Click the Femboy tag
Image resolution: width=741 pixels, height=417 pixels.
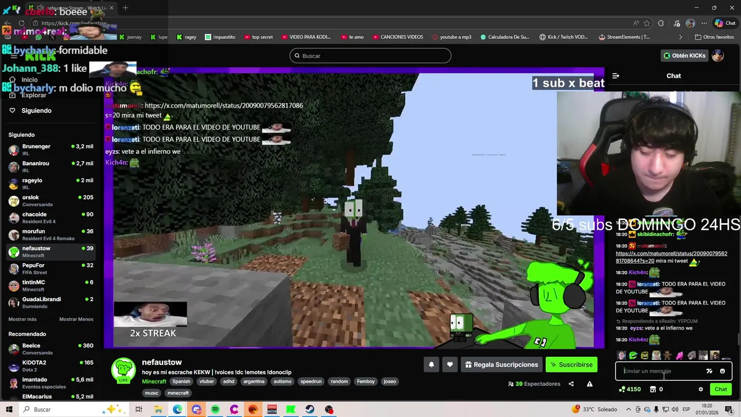366,382
